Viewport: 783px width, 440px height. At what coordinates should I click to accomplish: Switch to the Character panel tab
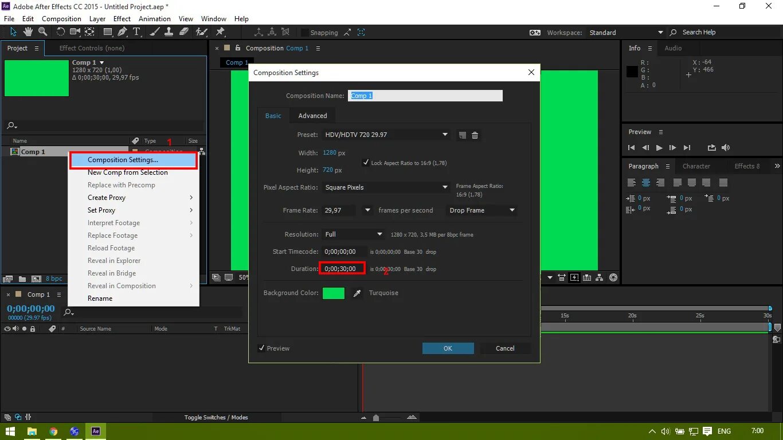click(696, 166)
